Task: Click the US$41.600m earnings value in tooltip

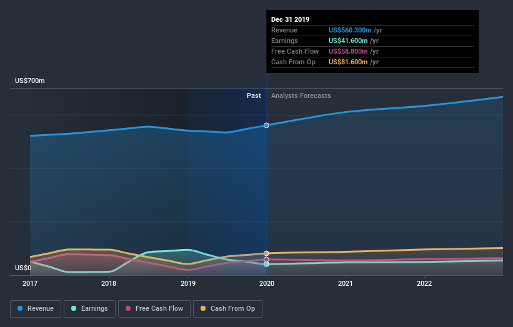Action: coord(348,41)
